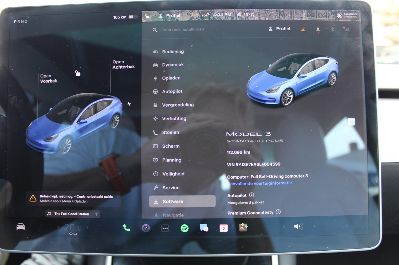Open notifications bell icon
This screenshot has height=265, width=399.
[318, 29]
